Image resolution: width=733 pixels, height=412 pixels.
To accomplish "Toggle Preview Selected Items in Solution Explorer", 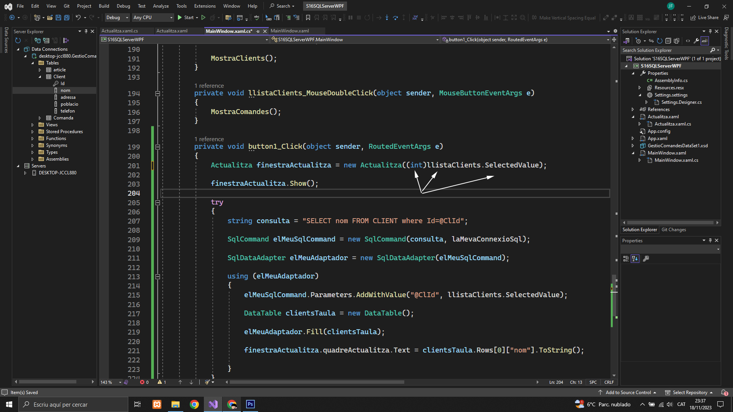I will coord(705,41).
